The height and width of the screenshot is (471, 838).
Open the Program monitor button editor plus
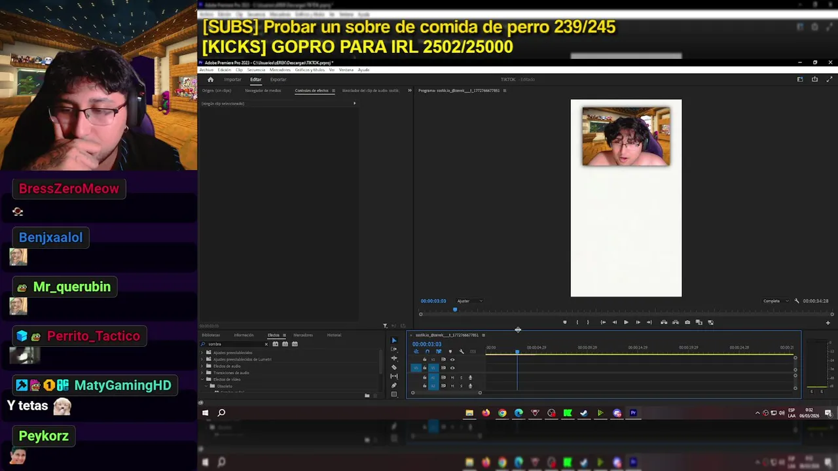click(828, 323)
